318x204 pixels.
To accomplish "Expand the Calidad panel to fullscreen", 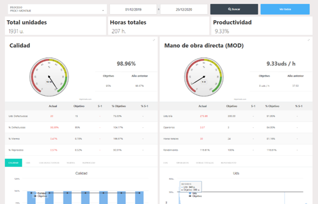I will [x=154, y=40].
